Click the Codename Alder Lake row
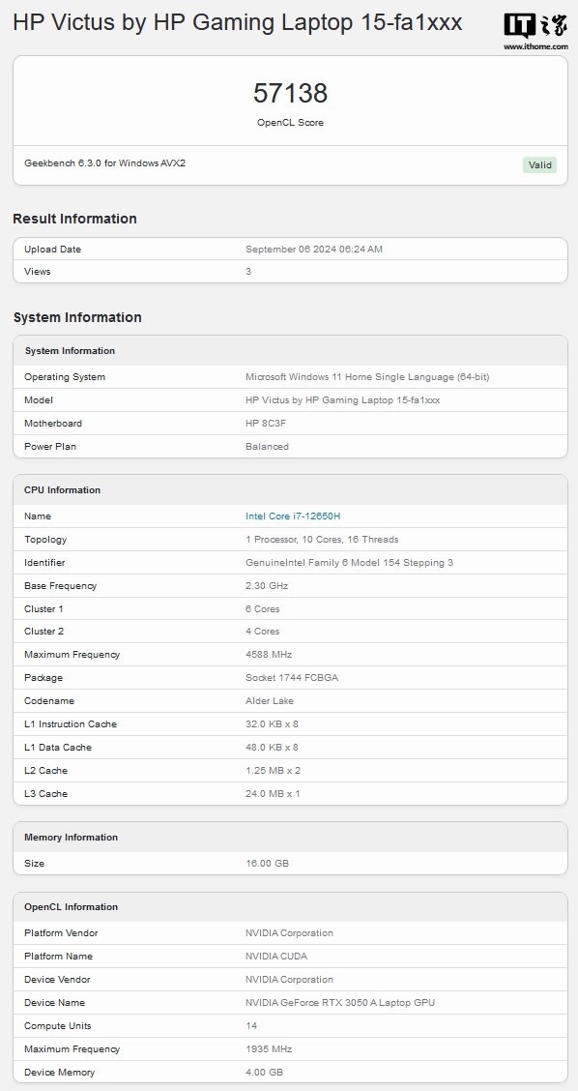Image resolution: width=578 pixels, height=1091 pixels. (x=290, y=700)
